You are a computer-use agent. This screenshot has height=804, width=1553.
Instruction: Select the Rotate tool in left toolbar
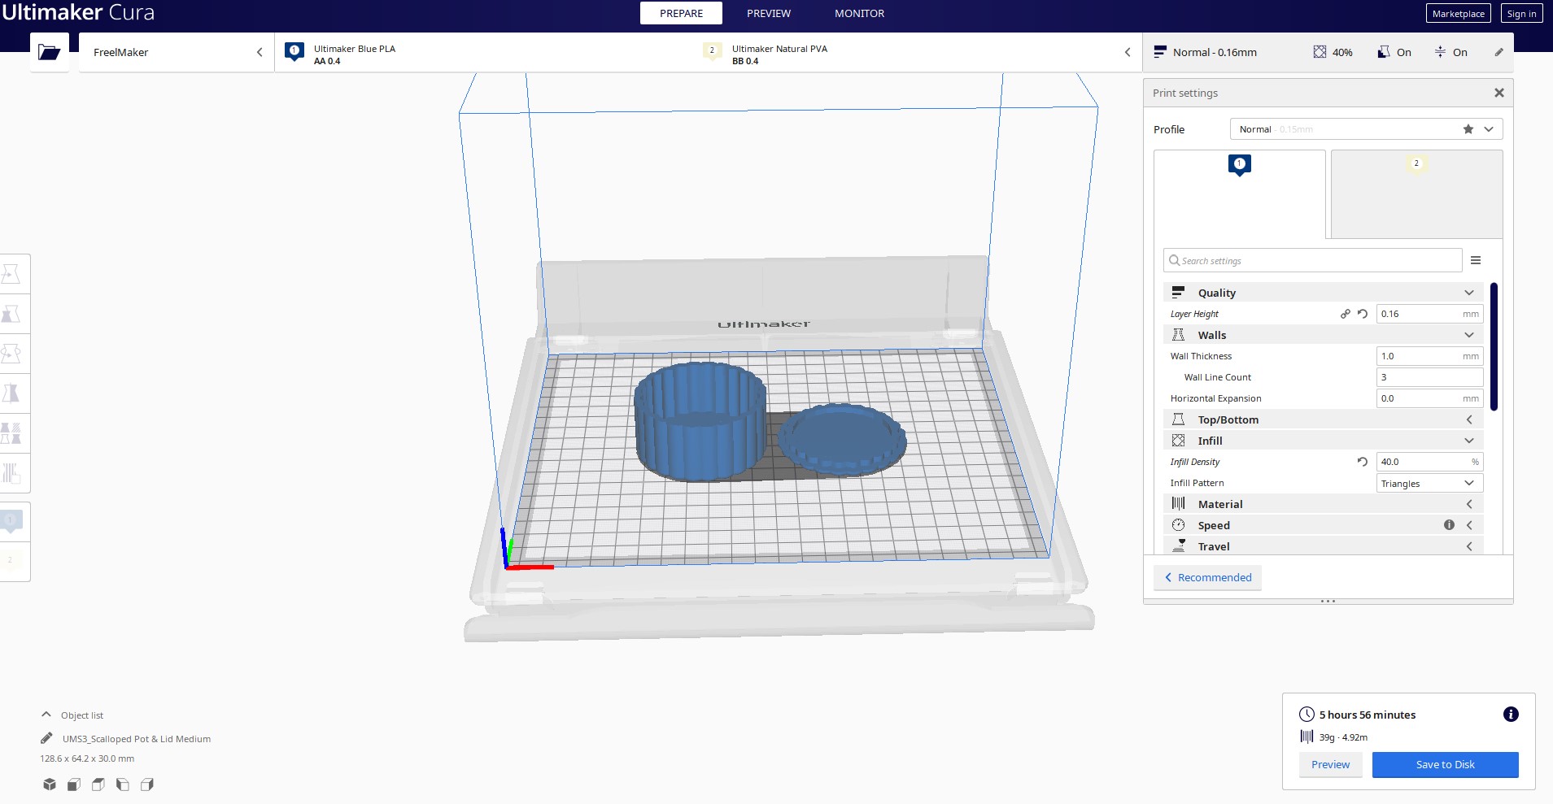(11, 354)
